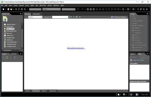This screenshot has height=97, width=151.
Task: Close the Folder List panel
Action: [x=22, y=14]
